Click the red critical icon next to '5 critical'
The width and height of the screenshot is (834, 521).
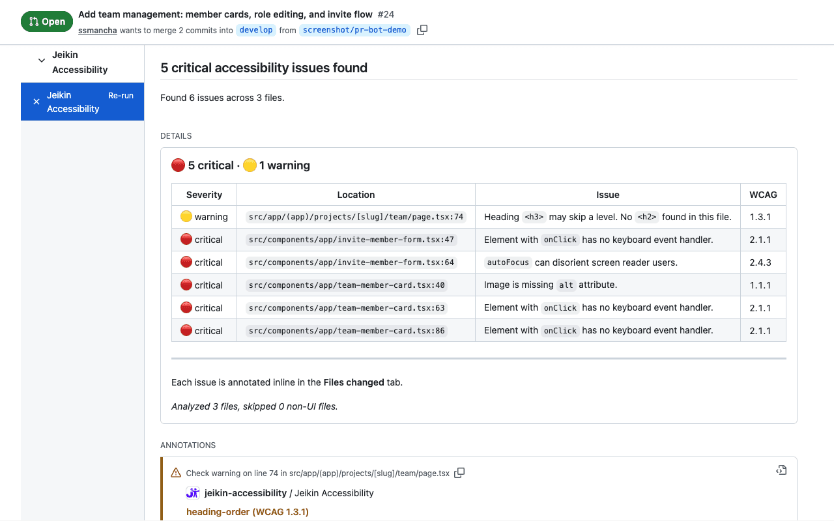point(178,165)
